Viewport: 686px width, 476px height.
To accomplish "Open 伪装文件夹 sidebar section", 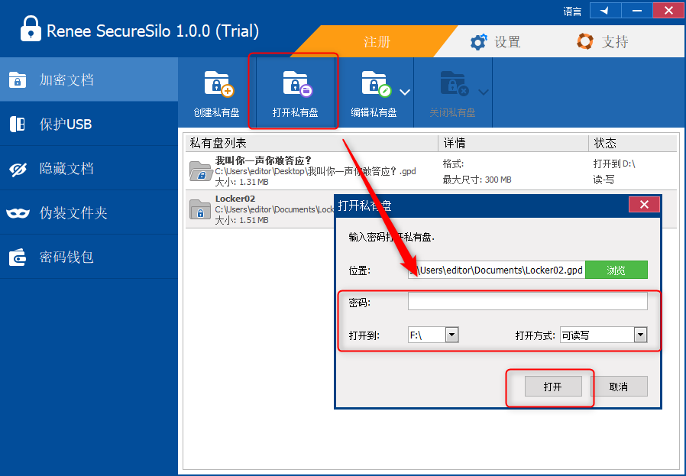I will 89,212.
